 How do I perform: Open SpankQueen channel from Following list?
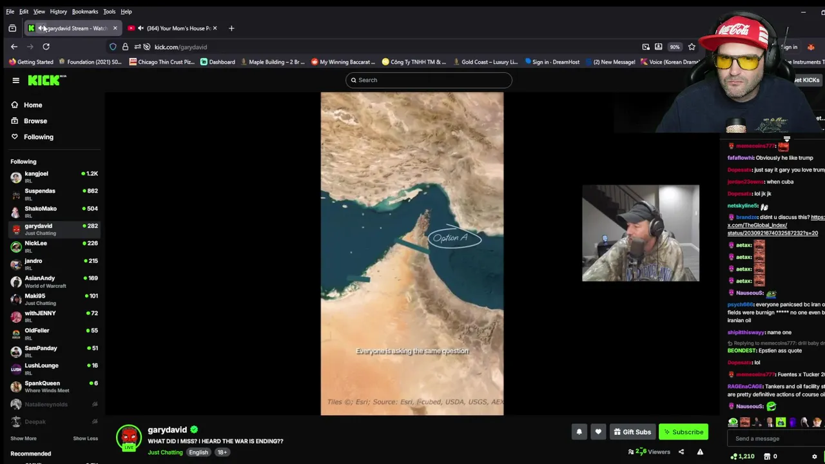pos(54,386)
